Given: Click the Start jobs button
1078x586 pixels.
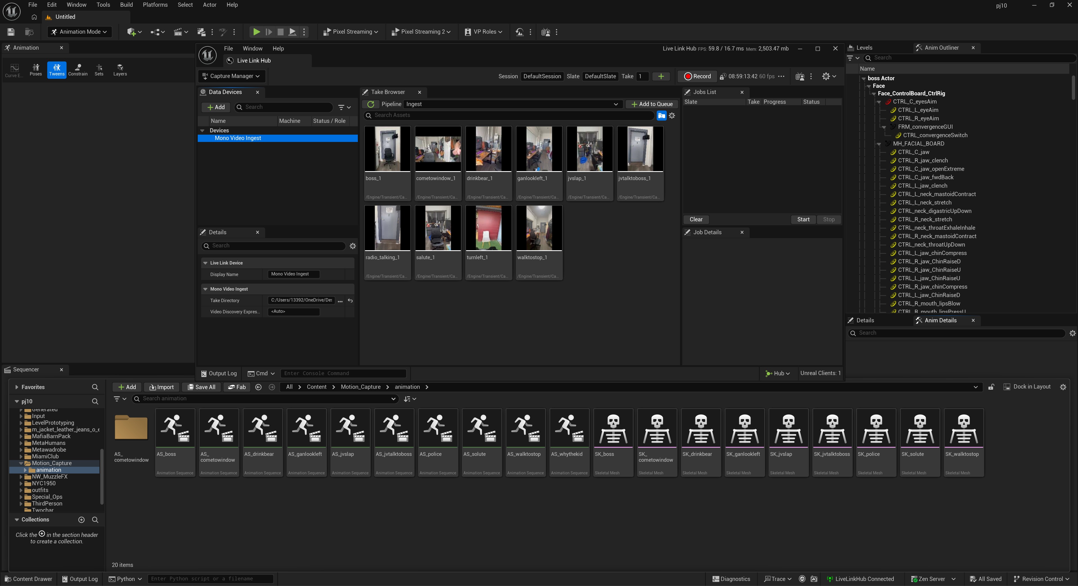Looking at the screenshot, I should coord(803,219).
